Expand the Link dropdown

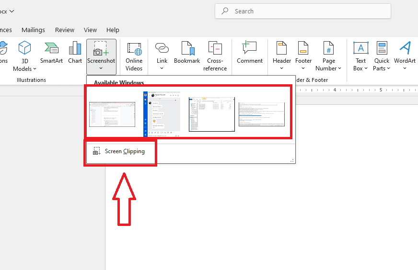(x=162, y=68)
